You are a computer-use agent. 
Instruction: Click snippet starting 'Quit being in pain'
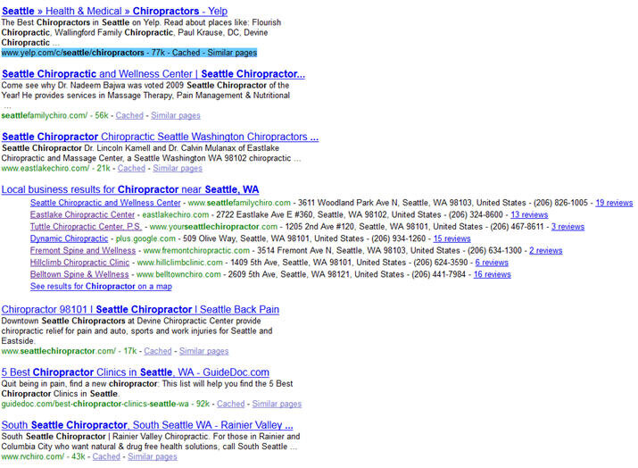point(147,389)
